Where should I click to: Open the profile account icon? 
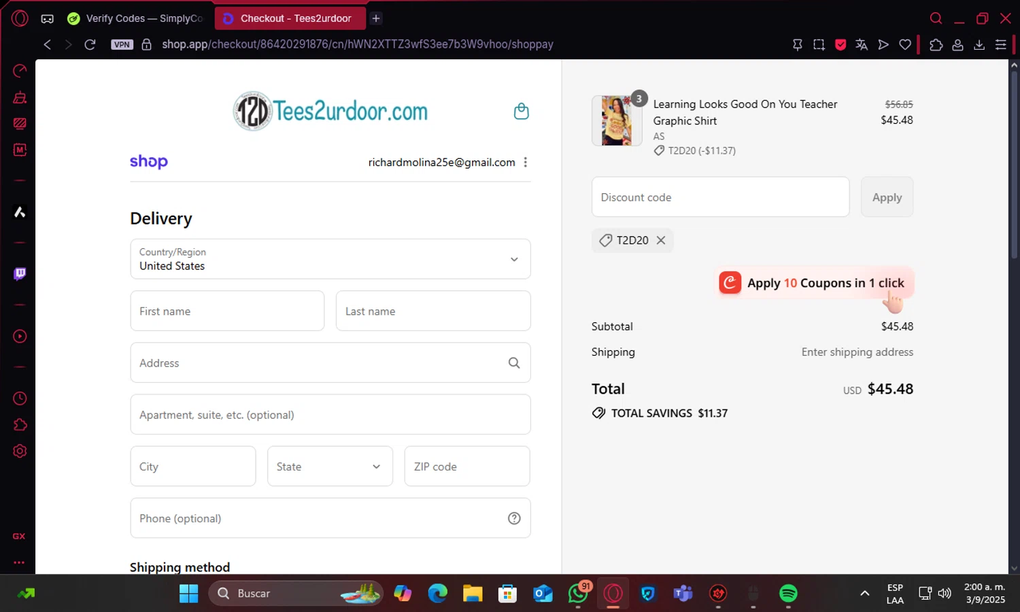point(957,44)
